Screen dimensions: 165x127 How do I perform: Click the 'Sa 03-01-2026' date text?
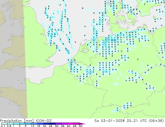coord(110,121)
